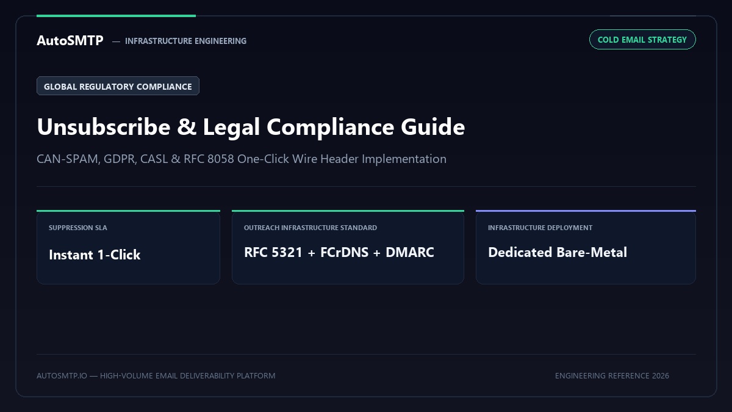Click the AUTOSMTP.IO footer text

pos(156,375)
